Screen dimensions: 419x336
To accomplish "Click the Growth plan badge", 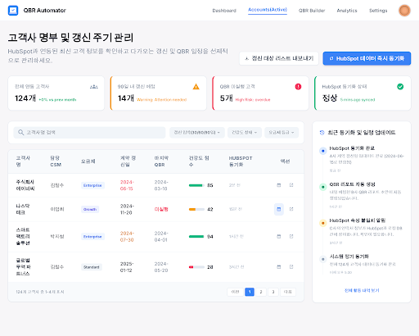I will 90,209.
